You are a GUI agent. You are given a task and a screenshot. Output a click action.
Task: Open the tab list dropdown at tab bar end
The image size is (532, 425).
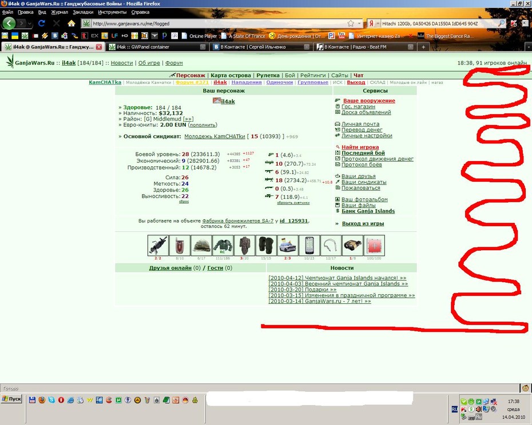[528, 47]
